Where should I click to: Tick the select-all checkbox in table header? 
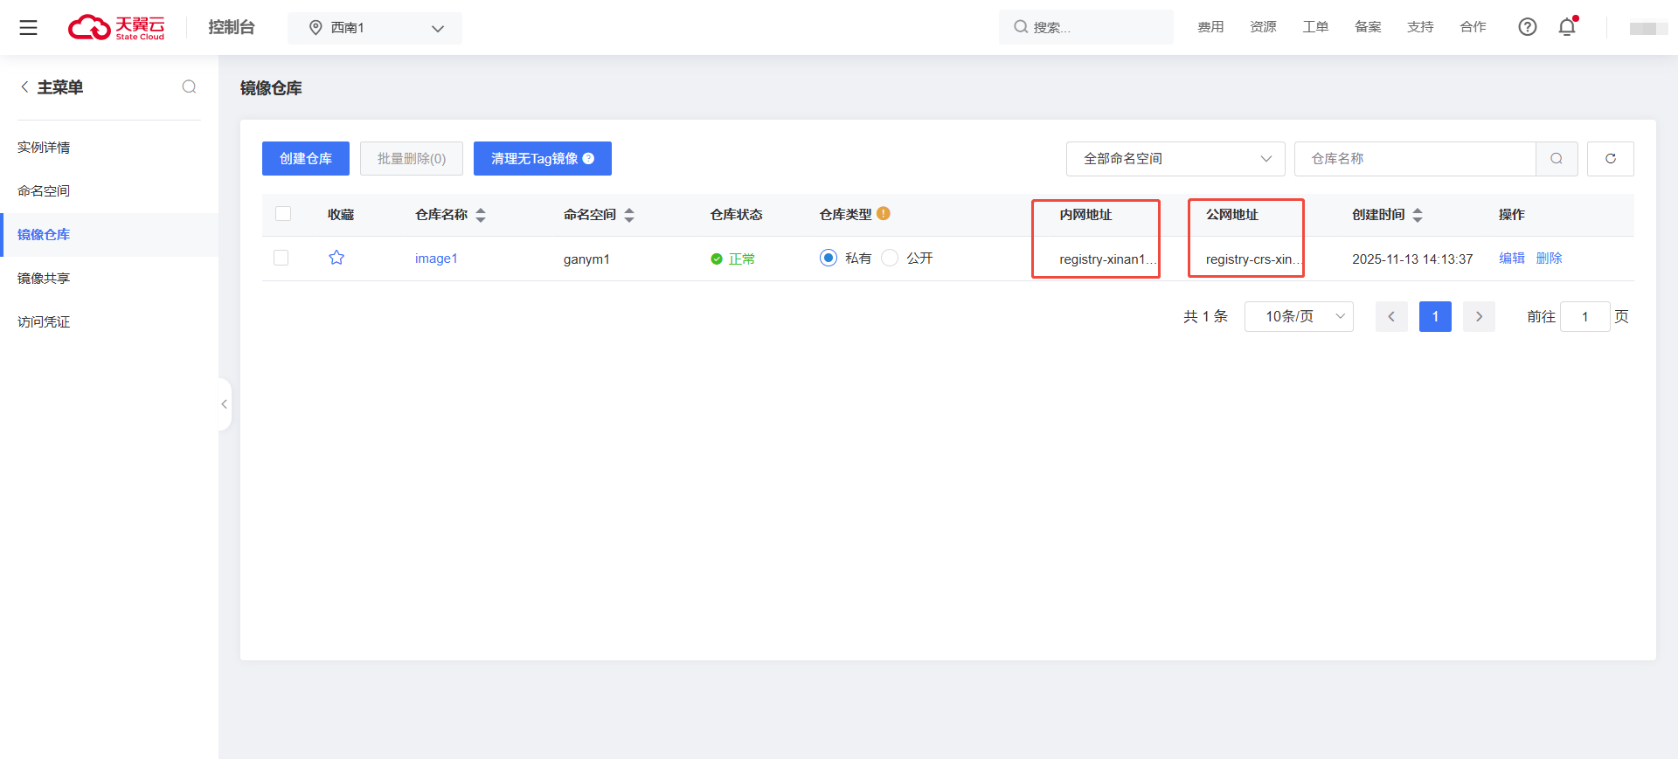[283, 214]
